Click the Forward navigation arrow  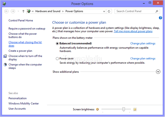13,11
